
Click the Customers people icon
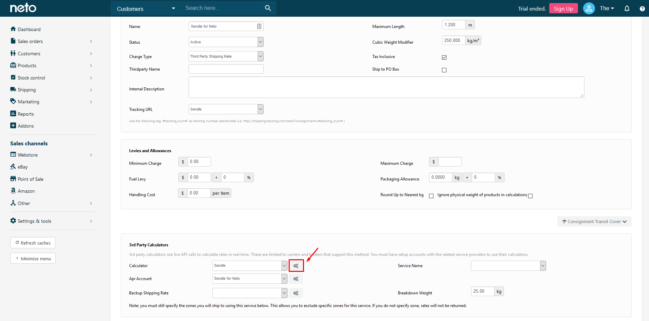coord(13,53)
